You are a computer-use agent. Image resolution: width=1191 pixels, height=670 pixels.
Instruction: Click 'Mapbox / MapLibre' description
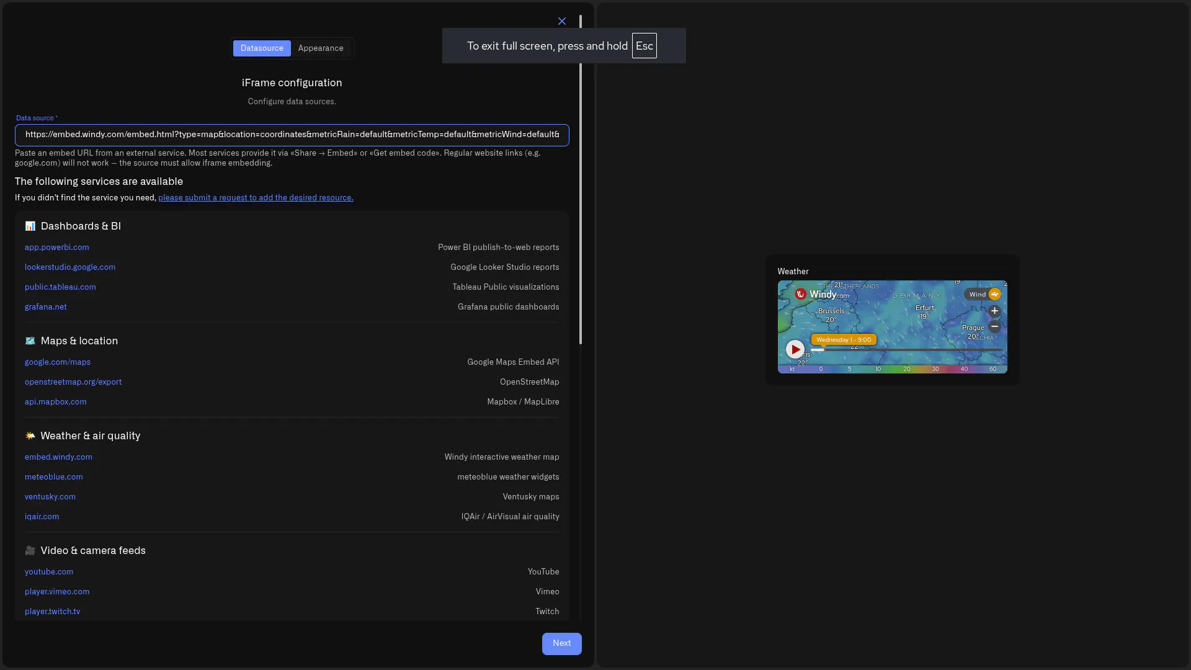(x=523, y=402)
